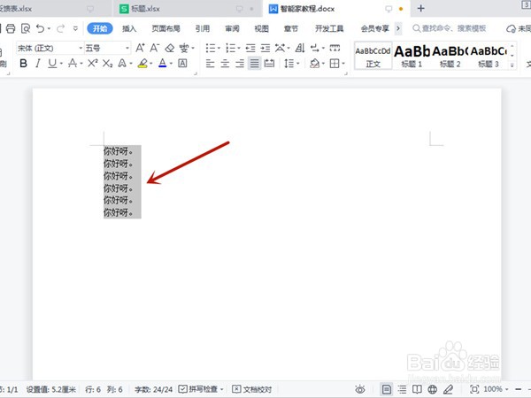Apply table borders icon

click(x=335, y=64)
